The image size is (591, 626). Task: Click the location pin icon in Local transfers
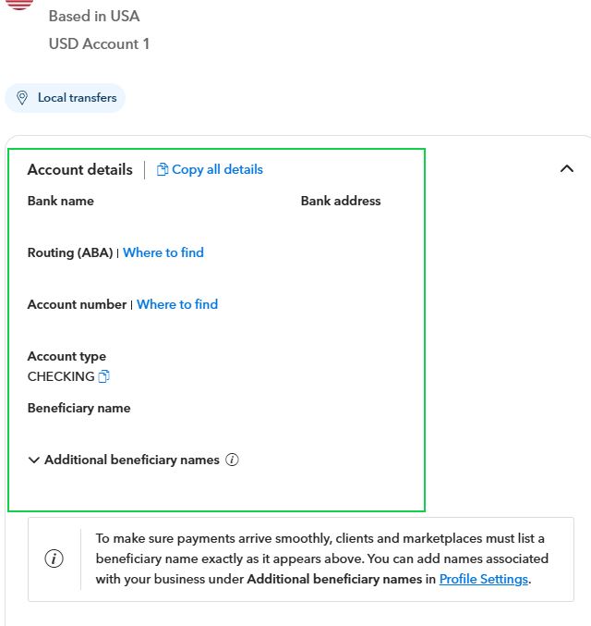[x=22, y=98]
